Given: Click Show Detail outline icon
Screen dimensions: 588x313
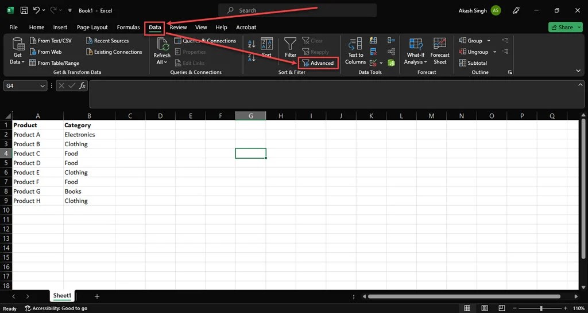Looking at the screenshot, I should point(505,41).
